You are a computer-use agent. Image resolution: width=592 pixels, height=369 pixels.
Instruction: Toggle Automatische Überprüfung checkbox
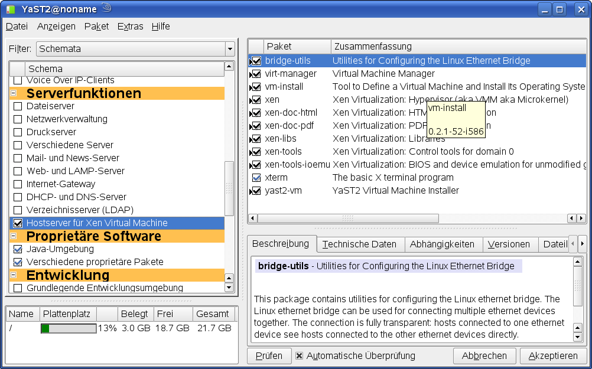[300, 355]
